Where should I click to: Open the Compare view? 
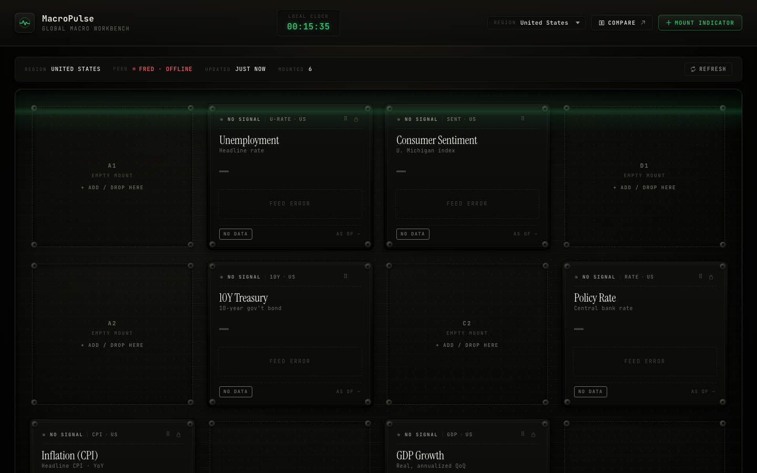(x=622, y=23)
